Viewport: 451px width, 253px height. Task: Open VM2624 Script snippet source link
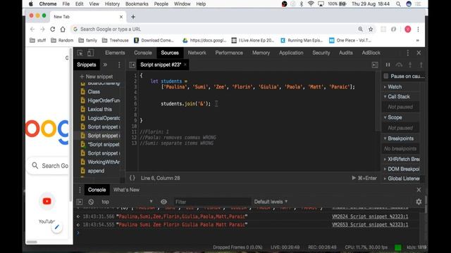tap(370, 216)
